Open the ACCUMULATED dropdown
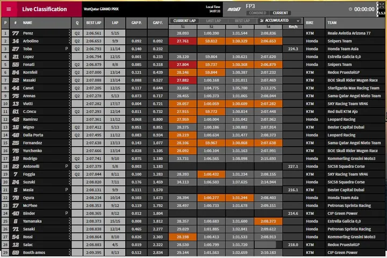The height and width of the screenshot is (258, 387). coord(280,20)
